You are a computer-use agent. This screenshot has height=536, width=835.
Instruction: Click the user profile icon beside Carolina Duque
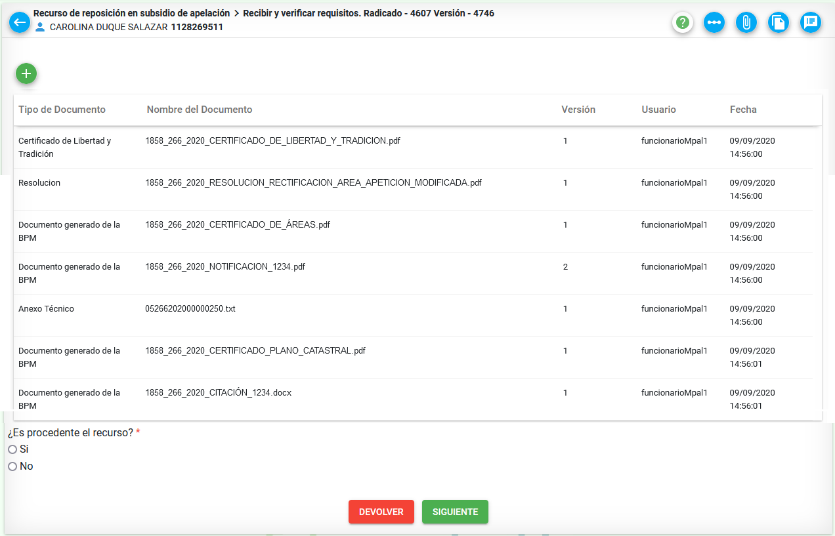click(x=40, y=27)
